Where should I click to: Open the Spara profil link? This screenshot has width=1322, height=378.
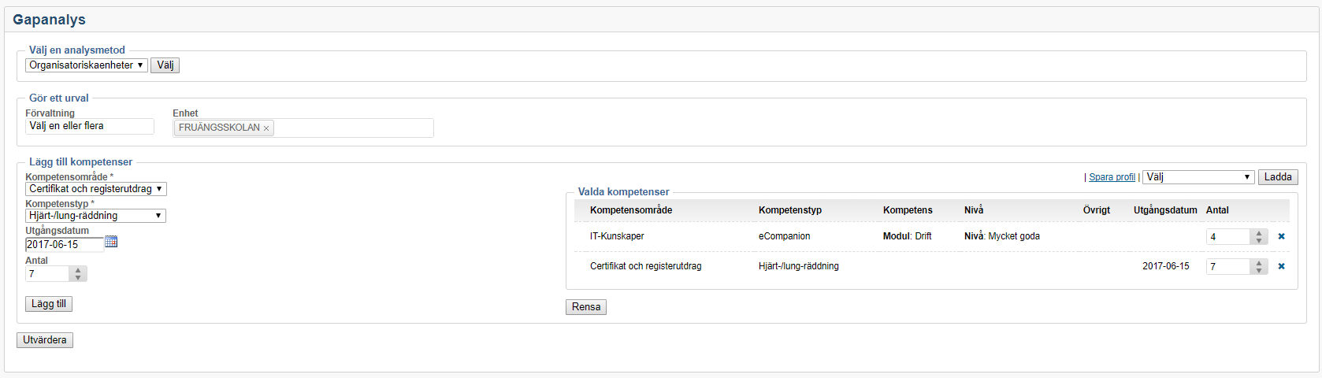[1112, 177]
